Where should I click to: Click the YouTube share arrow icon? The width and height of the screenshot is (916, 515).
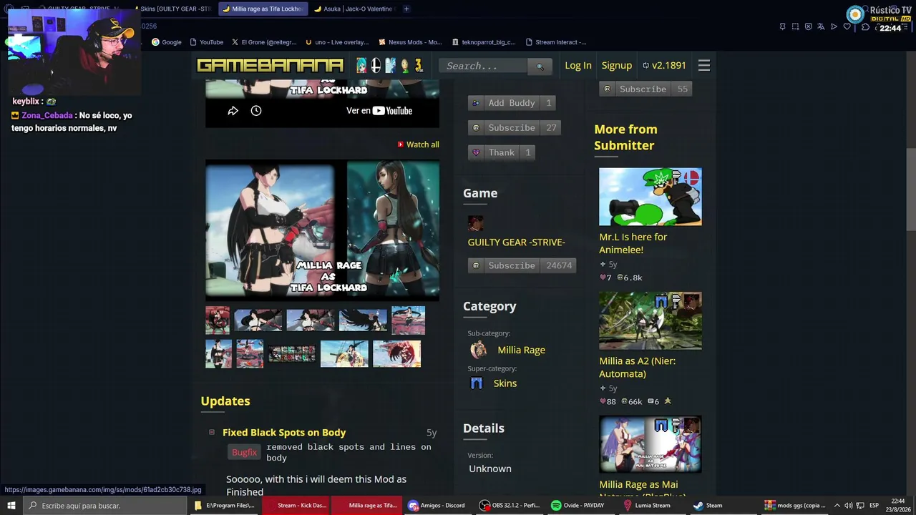point(233,111)
